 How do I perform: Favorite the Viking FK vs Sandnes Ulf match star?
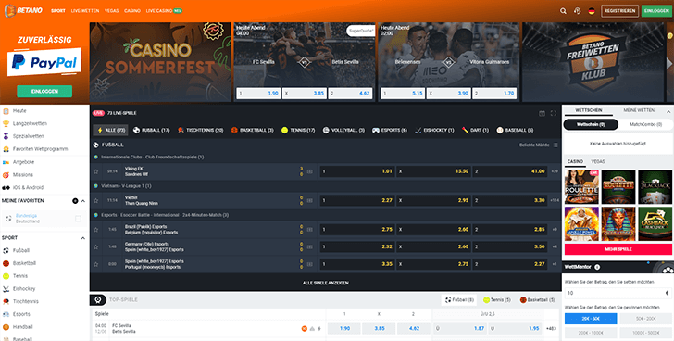96,171
